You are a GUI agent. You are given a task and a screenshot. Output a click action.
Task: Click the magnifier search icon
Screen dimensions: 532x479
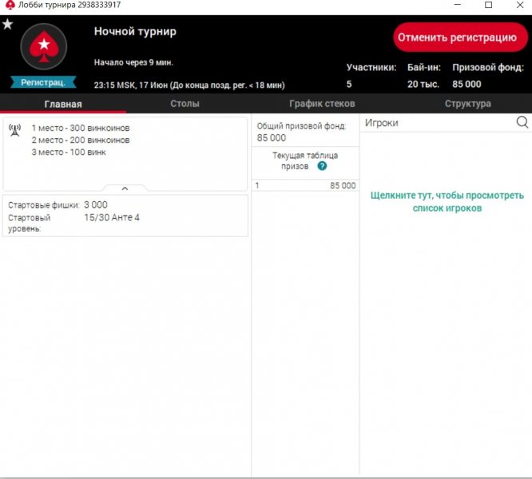[522, 122]
